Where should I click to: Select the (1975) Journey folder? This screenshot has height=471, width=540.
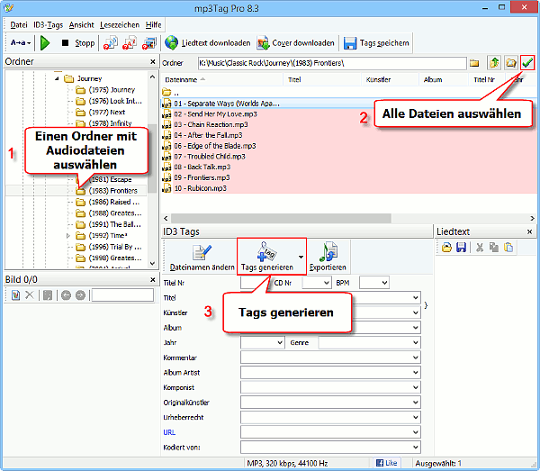[112, 90]
